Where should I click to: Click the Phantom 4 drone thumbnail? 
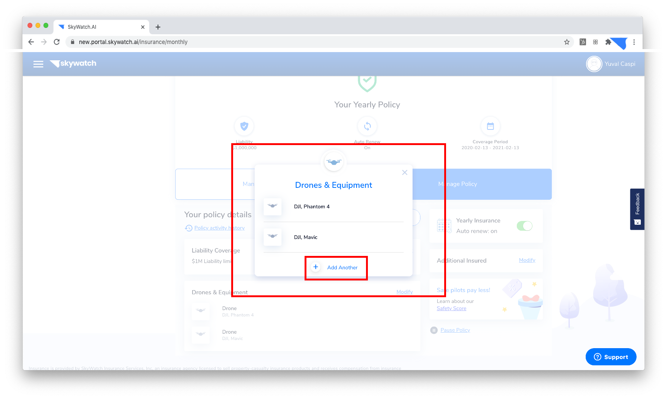(273, 206)
